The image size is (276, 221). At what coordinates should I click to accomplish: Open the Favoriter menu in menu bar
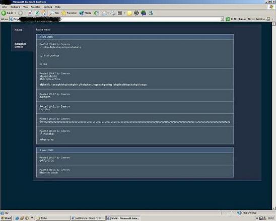coord(36,7)
